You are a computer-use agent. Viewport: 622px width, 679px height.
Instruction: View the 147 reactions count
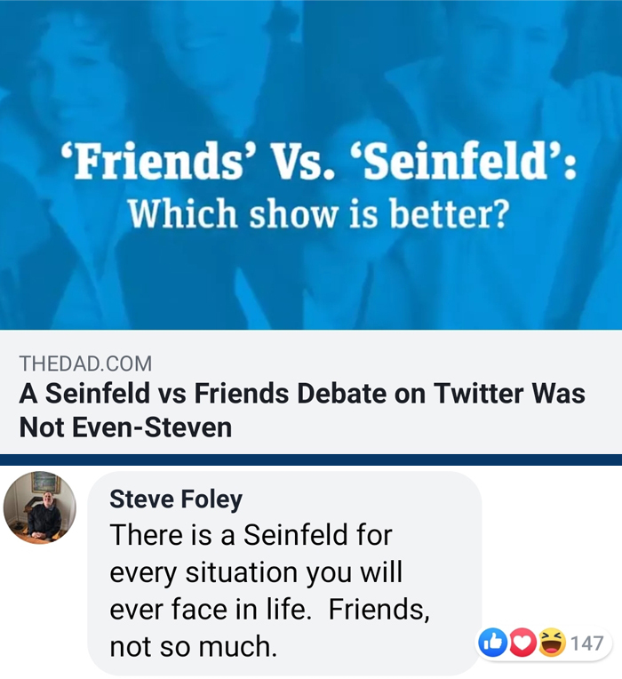pyautogui.click(x=587, y=643)
